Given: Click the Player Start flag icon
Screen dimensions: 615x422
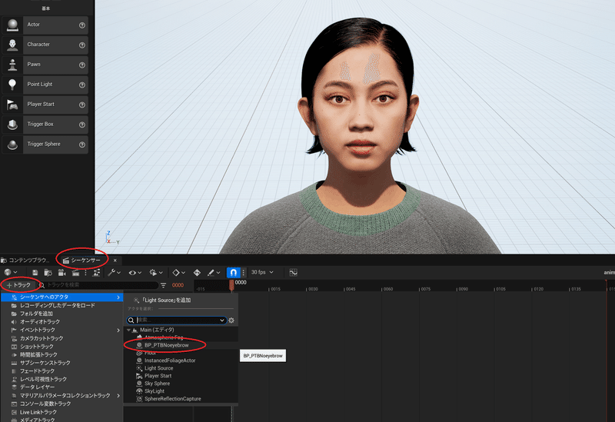Looking at the screenshot, I should pos(12,105).
